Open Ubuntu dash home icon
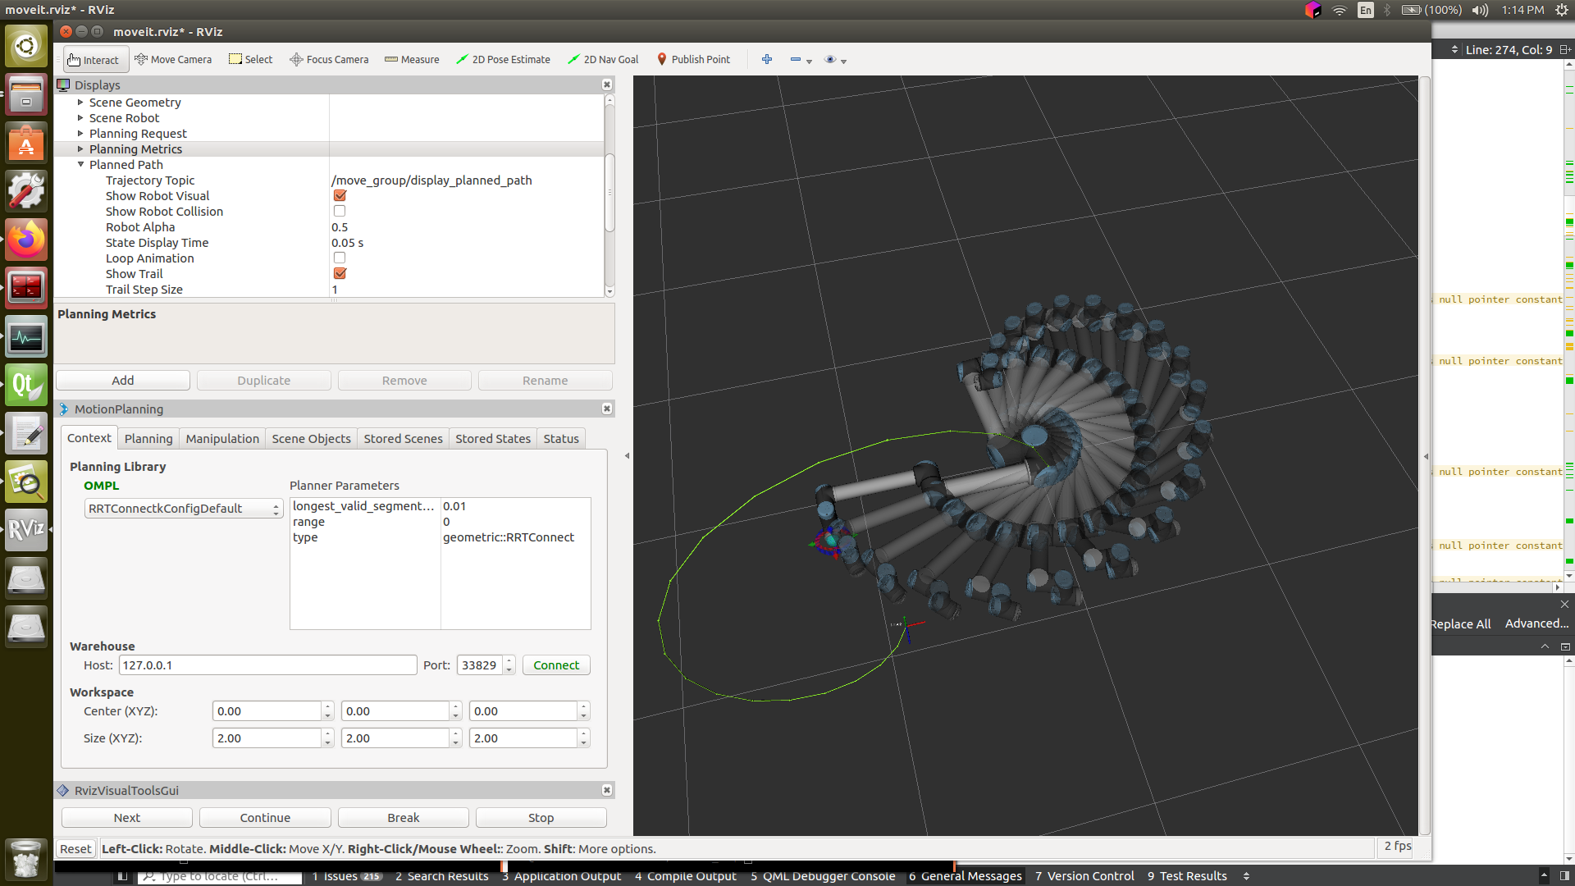The image size is (1575, 886). tap(26, 45)
